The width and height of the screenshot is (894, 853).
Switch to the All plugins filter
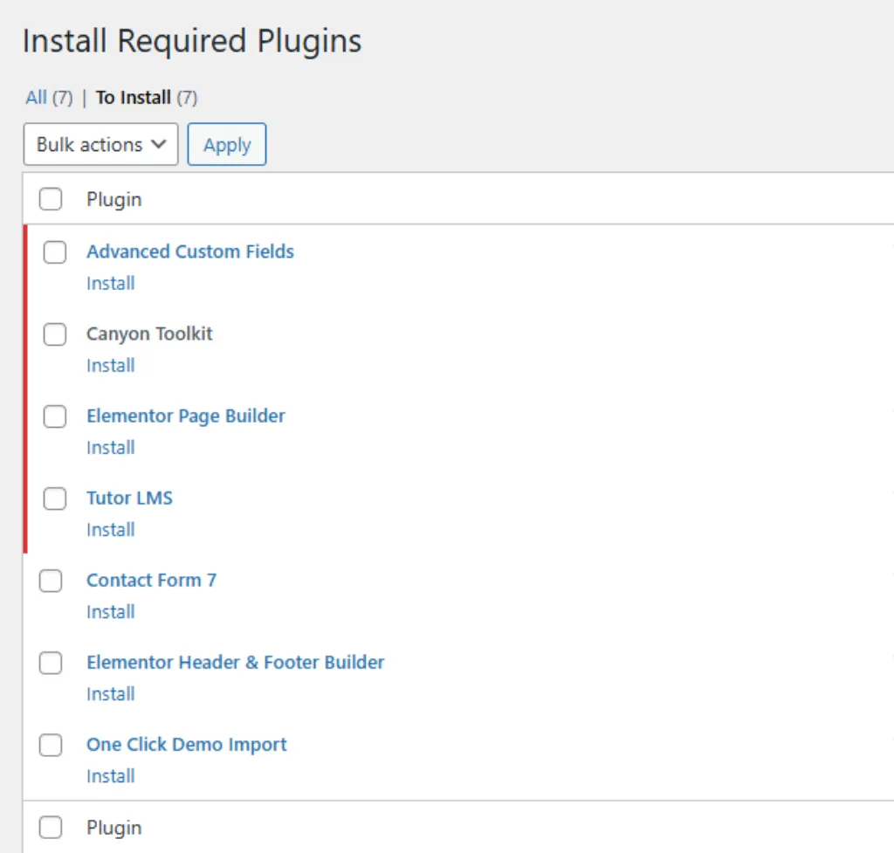tap(36, 98)
